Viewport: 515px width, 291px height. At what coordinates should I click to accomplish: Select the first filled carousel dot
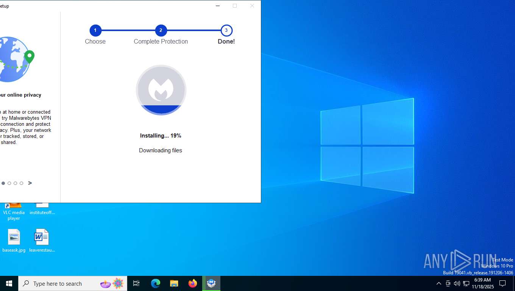tap(3, 183)
